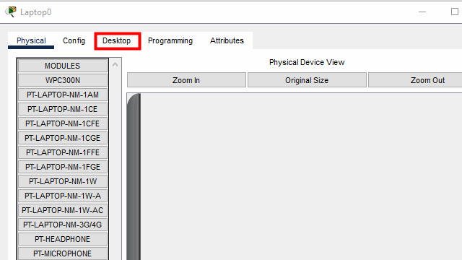The image size is (462, 260).
Task: Select the Physical tab
Action: pyautogui.click(x=31, y=40)
